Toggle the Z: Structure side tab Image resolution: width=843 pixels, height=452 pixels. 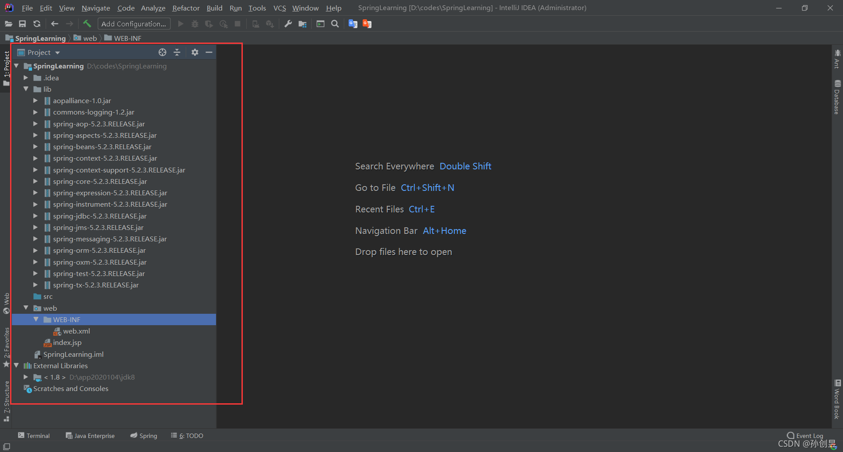click(x=7, y=401)
